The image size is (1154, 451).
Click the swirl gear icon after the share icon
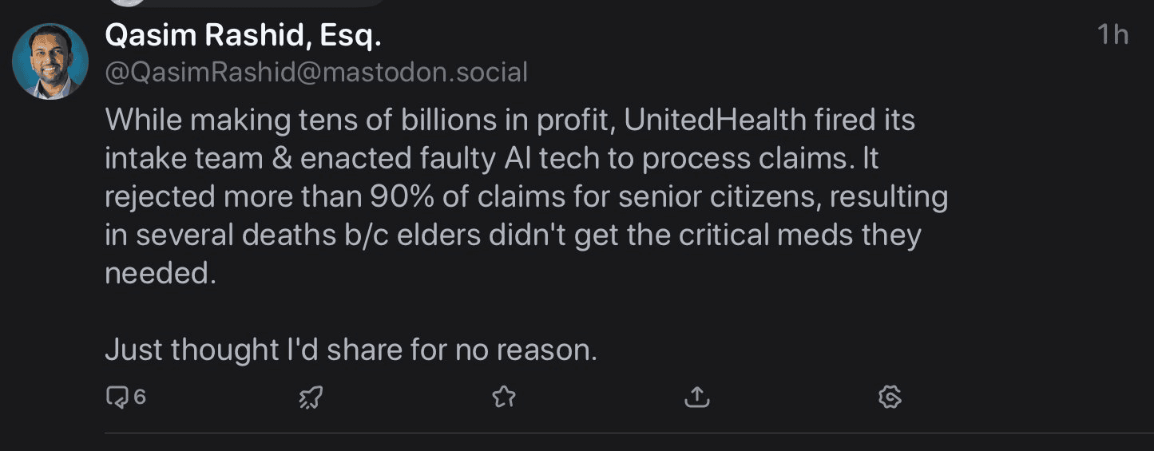coord(890,397)
